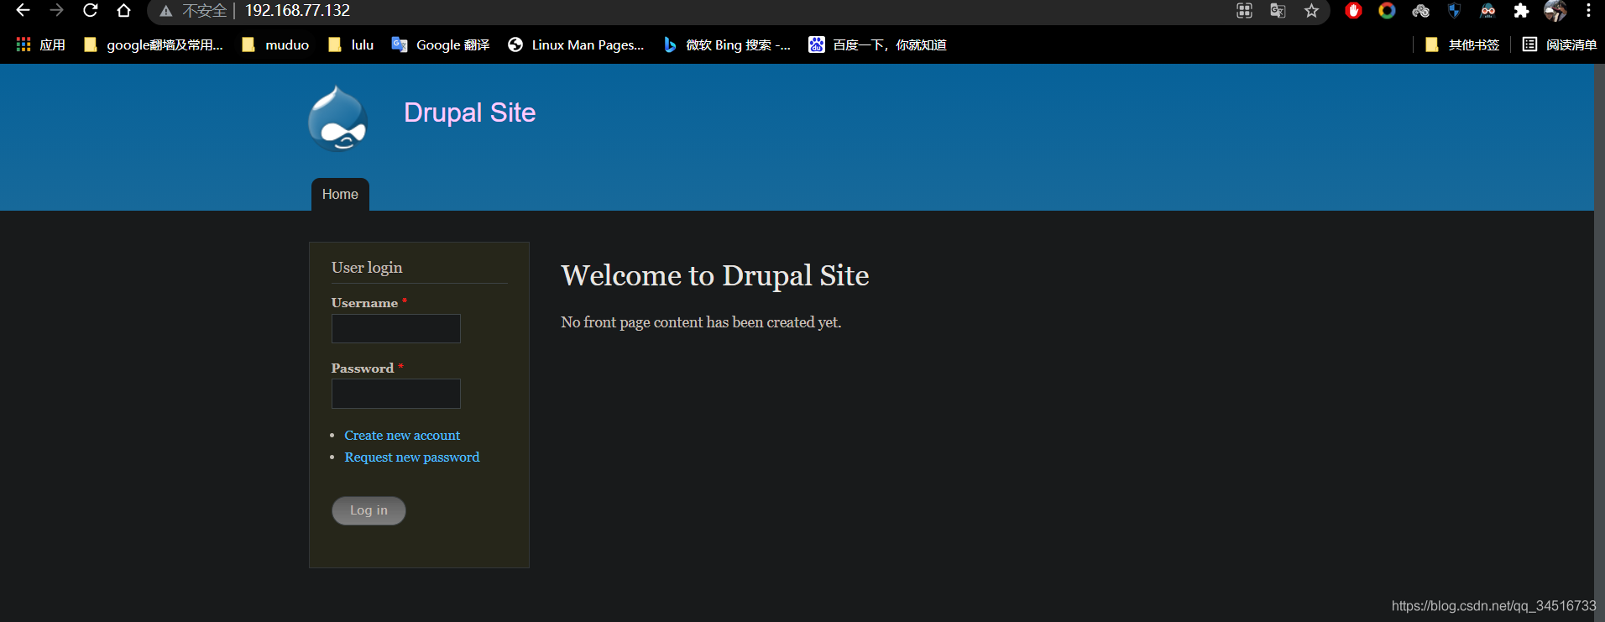Open the muduo bookmark folder

click(275, 44)
